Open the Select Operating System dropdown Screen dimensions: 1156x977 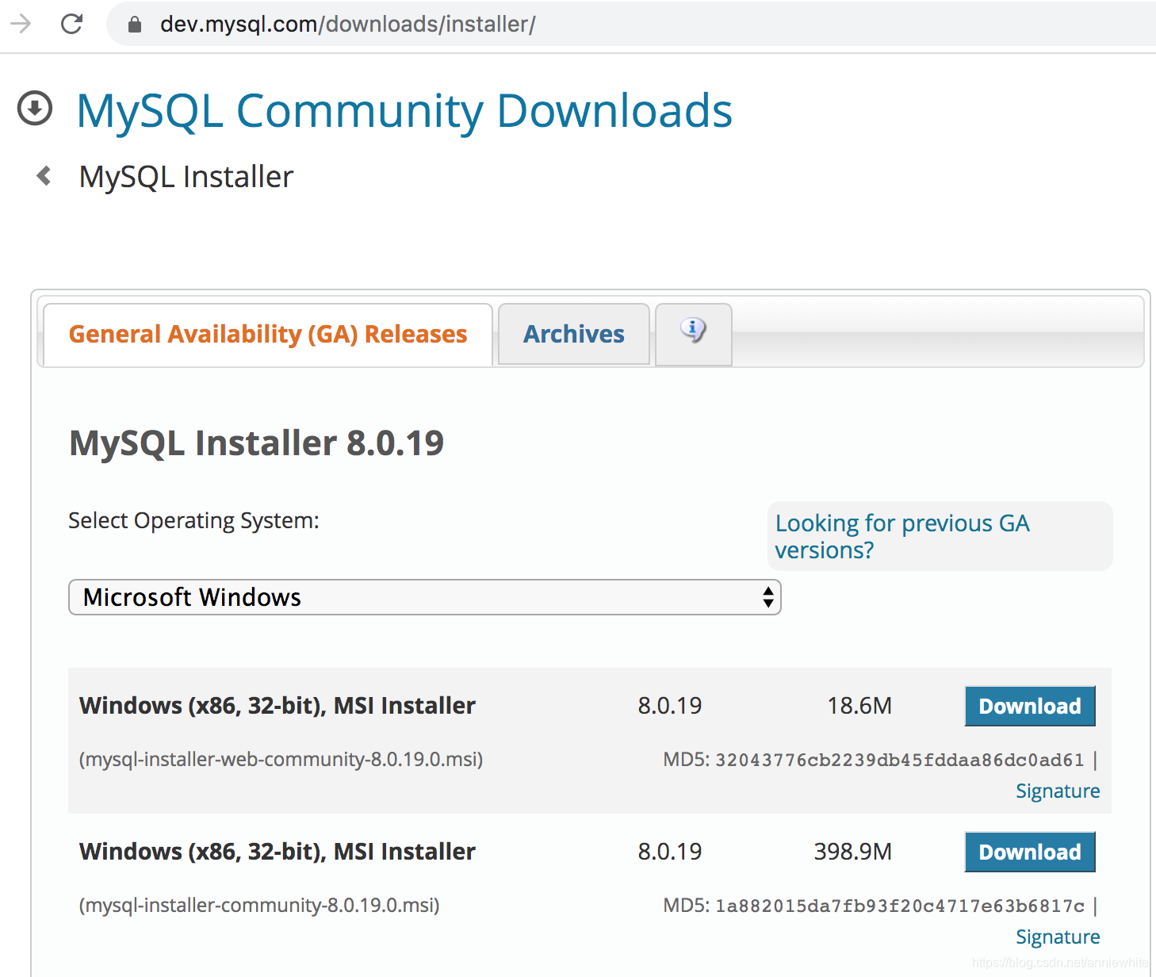click(425, 597)
